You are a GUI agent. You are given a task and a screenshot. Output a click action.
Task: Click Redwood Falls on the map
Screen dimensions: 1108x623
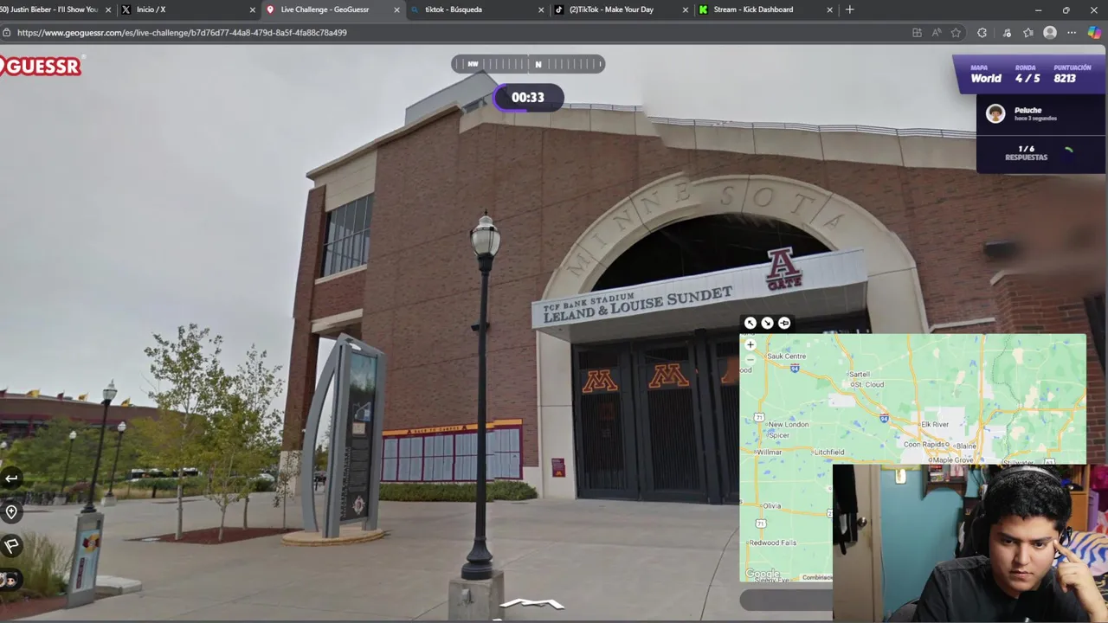pos(773,543)
